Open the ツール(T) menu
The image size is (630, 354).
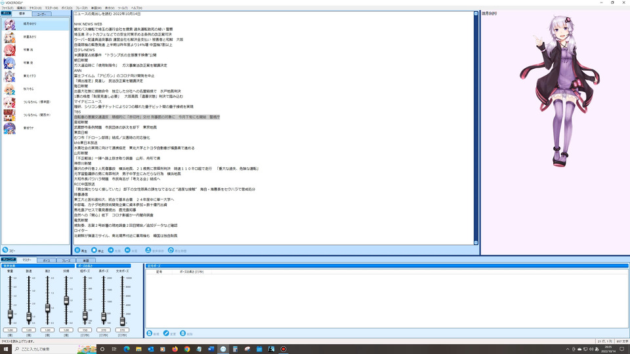click(123, 8)
